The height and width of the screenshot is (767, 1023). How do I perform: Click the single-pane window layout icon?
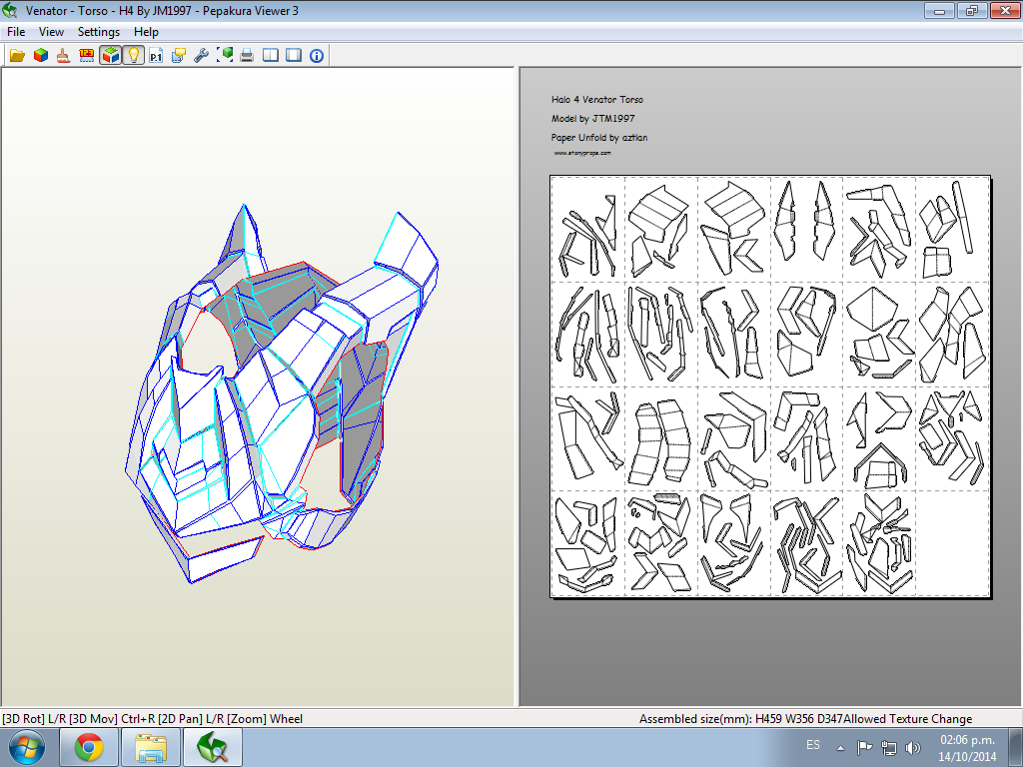pos(294,56)
